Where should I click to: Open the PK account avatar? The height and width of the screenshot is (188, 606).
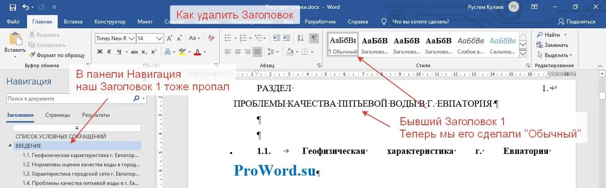click(x=513, y=7)
